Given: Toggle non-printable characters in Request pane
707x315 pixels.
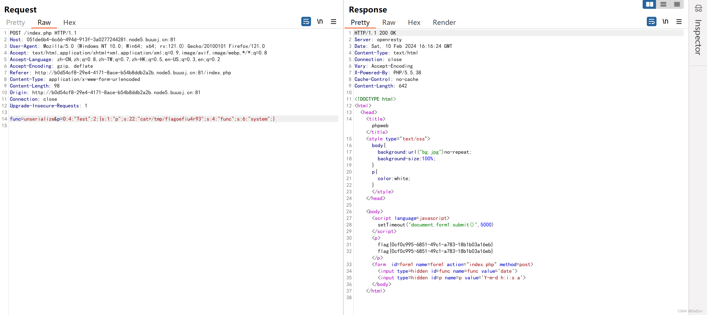Looking at the screenshot, I should [320, 21].
